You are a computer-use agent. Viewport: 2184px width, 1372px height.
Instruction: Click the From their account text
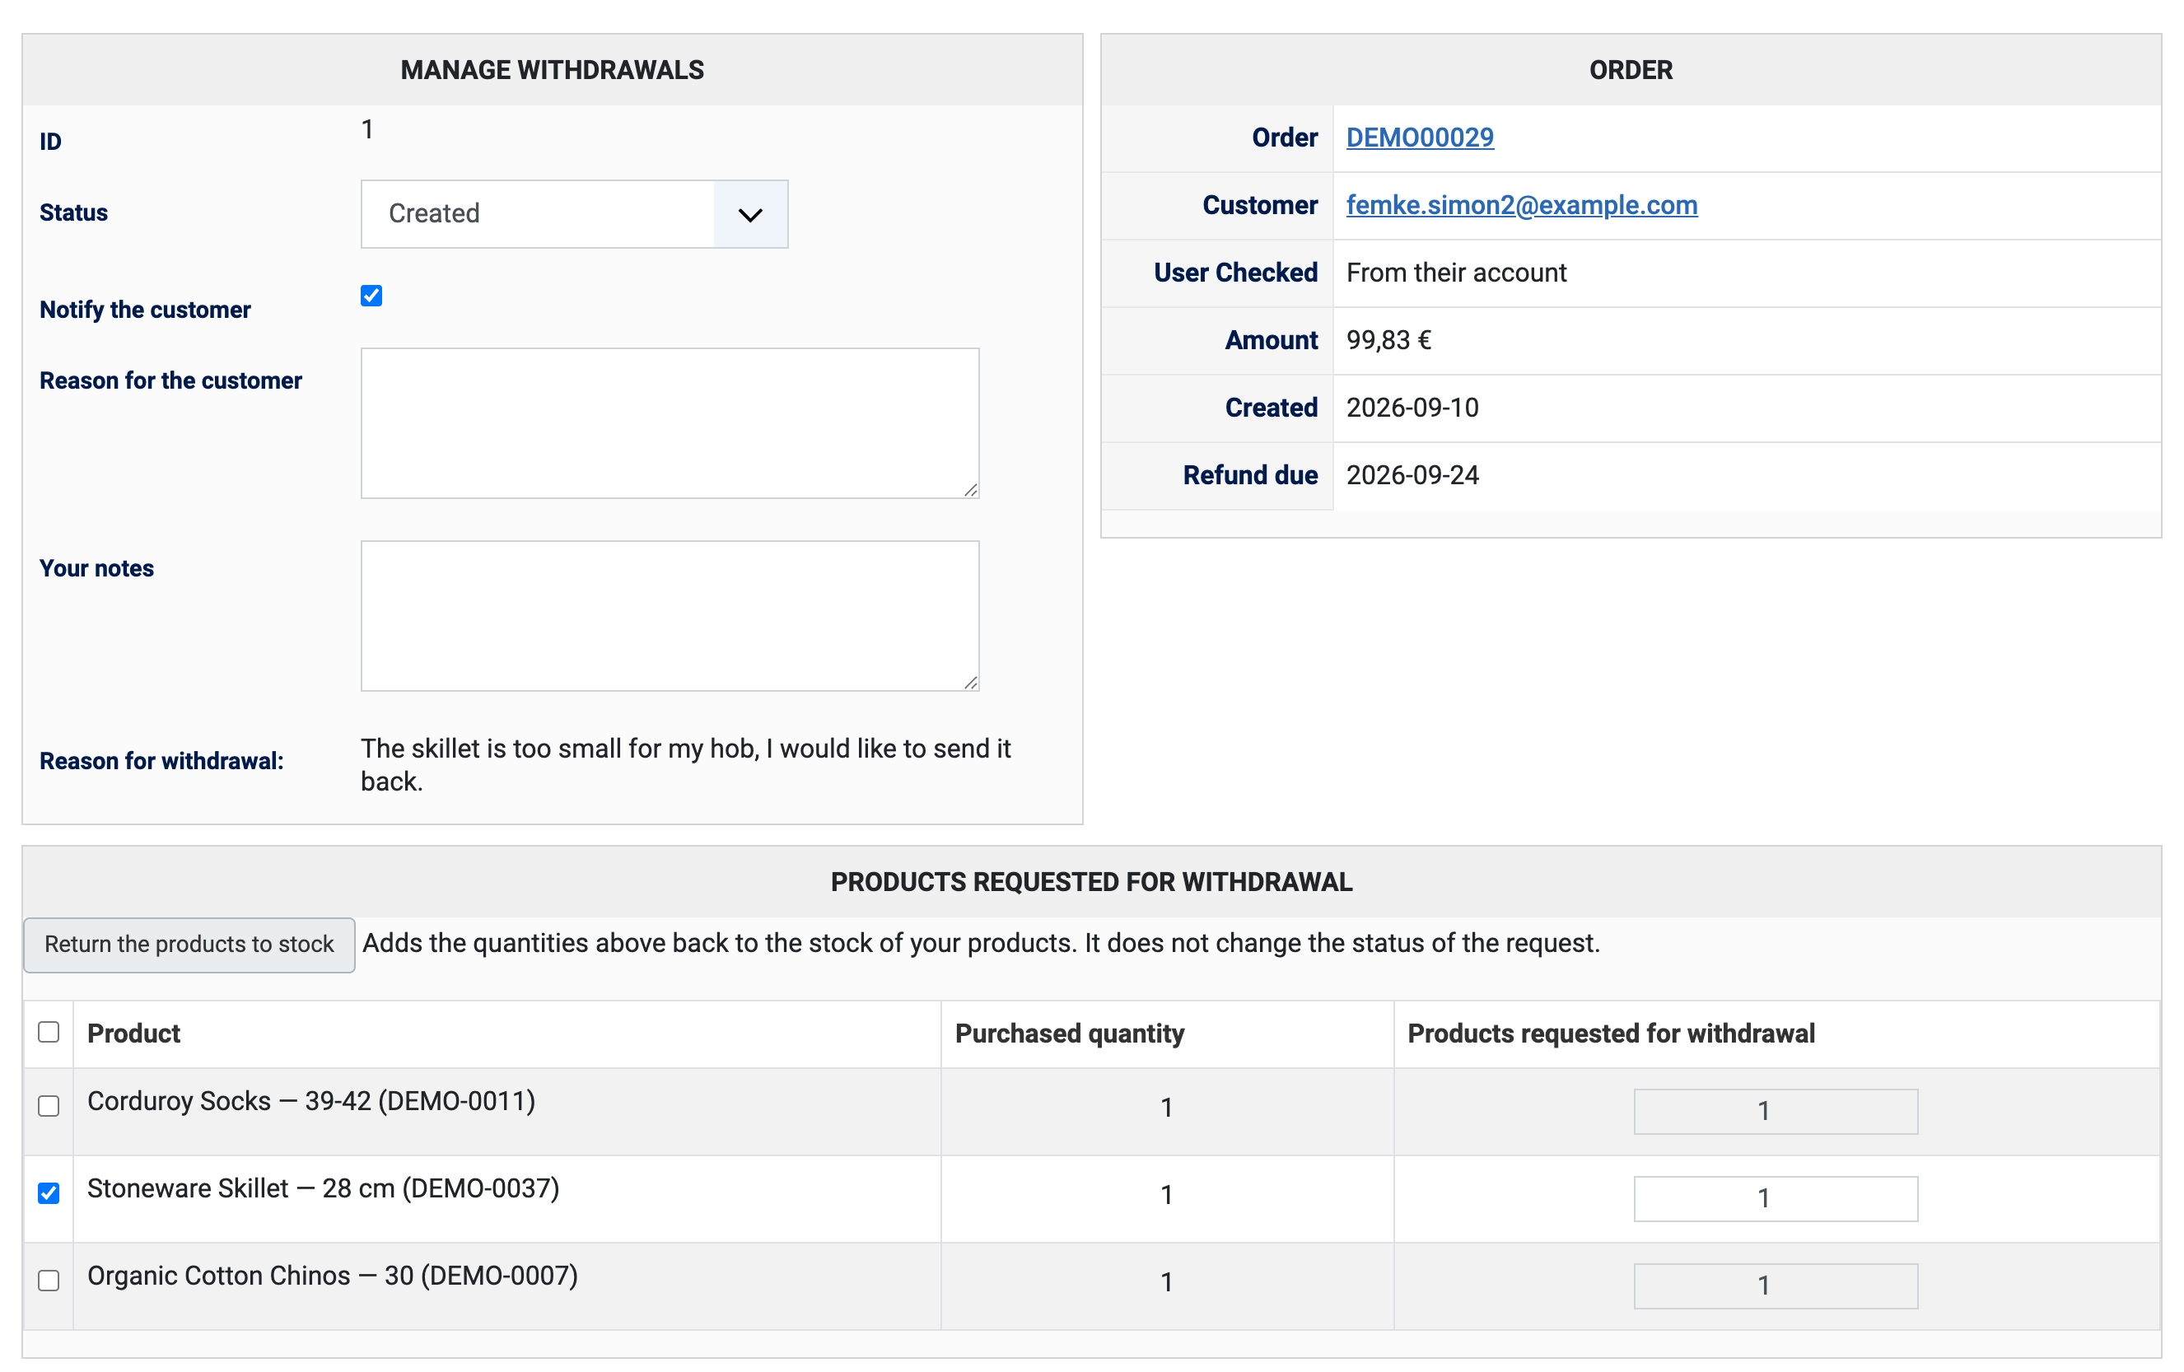(x=1456, y=273)
